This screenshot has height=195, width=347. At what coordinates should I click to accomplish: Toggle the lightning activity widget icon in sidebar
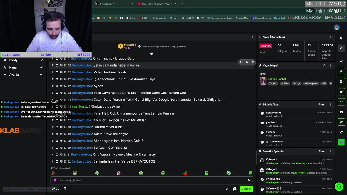(x=341, y=71)
